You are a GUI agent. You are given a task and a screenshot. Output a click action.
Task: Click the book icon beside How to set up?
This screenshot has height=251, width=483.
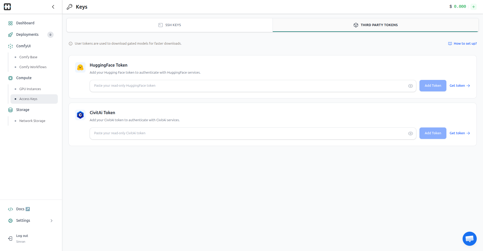pos(450,44)
